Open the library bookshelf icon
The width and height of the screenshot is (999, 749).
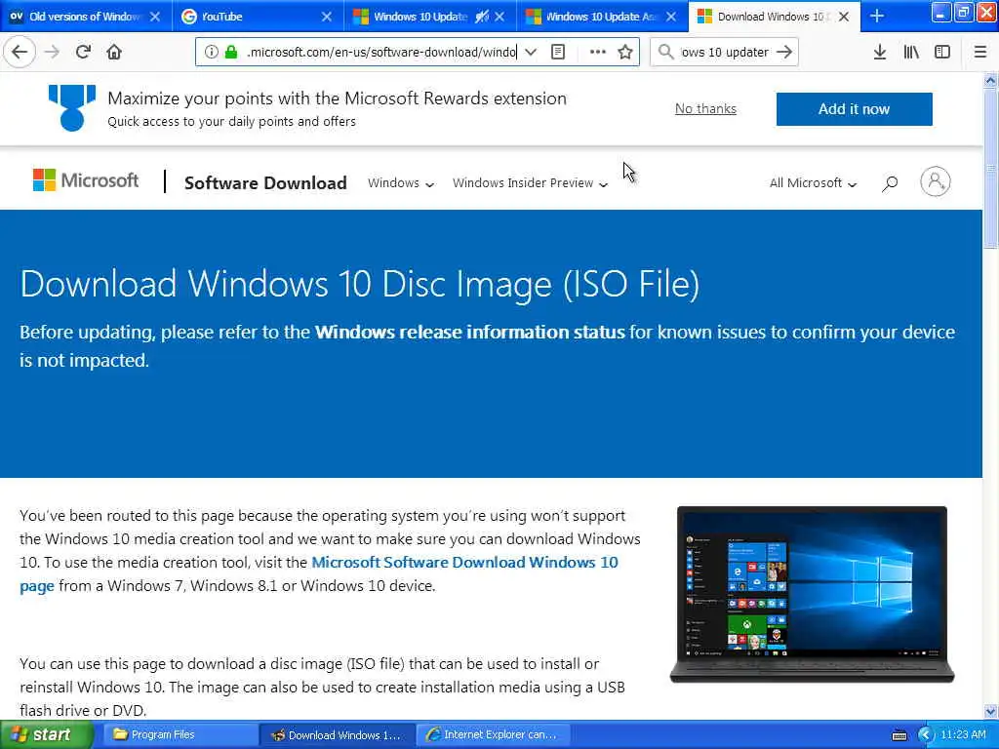click(911, 52)
